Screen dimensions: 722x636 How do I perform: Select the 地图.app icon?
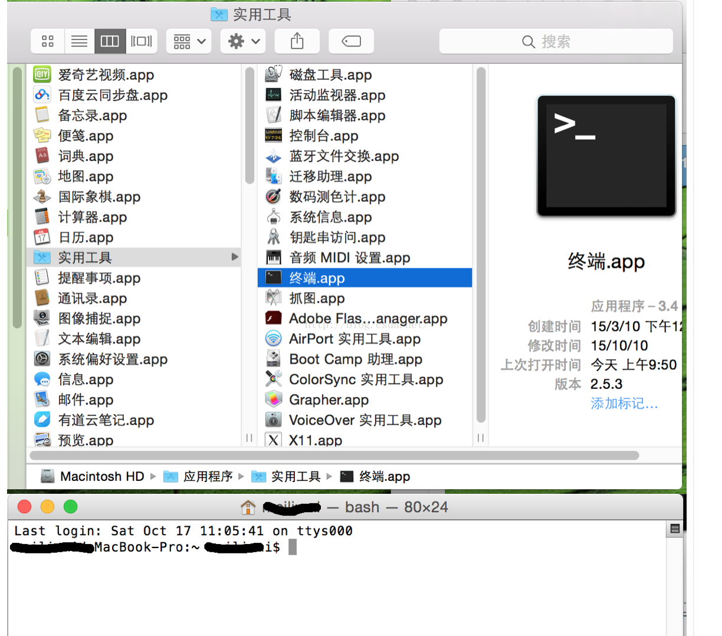coord(42,176)
